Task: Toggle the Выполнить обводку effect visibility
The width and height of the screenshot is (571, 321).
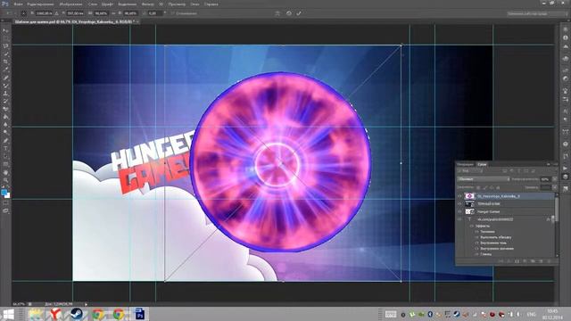Action: click(476, 237)
